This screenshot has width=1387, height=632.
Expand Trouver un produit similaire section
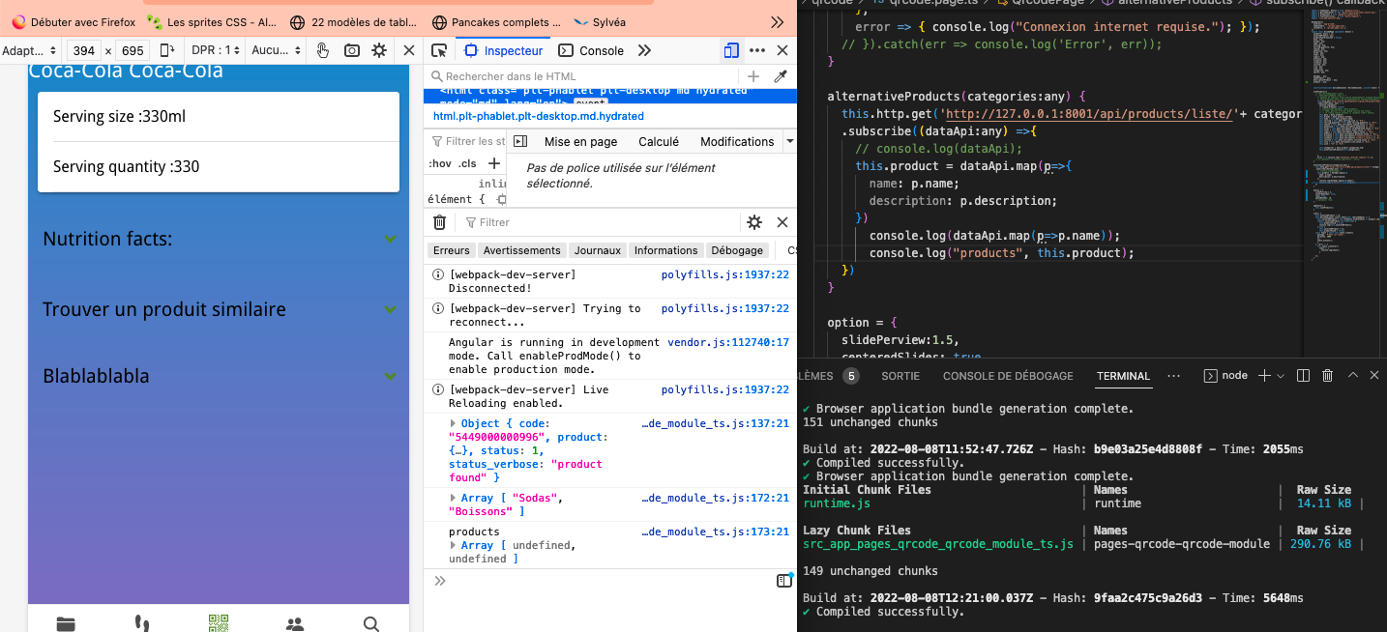[x=219, y=309]
